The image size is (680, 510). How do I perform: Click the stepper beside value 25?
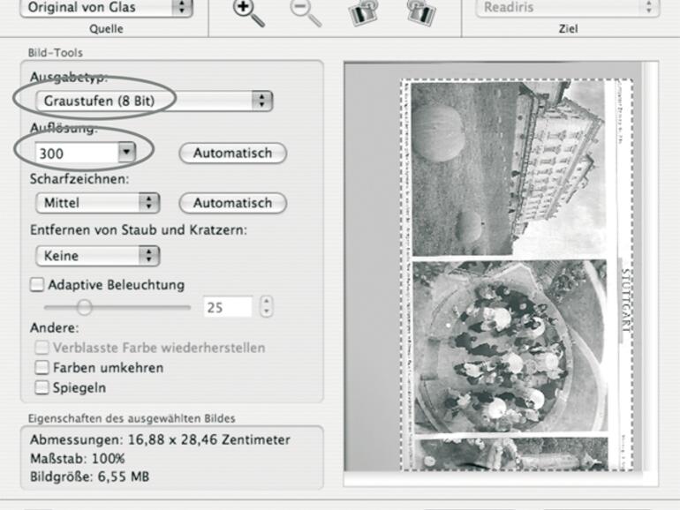267,307
